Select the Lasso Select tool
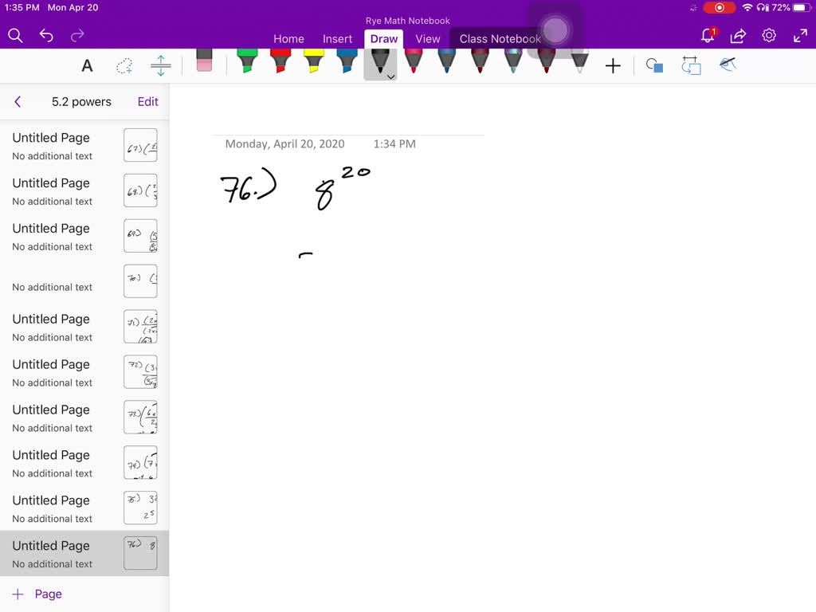This screenshot has width=816, height=612. [124, 66]
